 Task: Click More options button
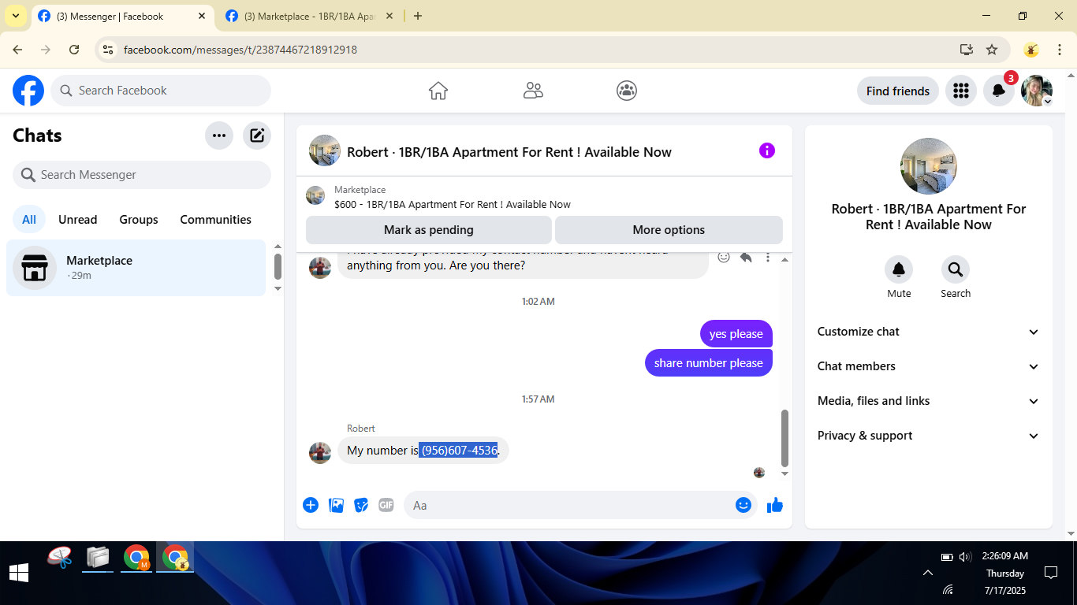click(x=669, y=230)
